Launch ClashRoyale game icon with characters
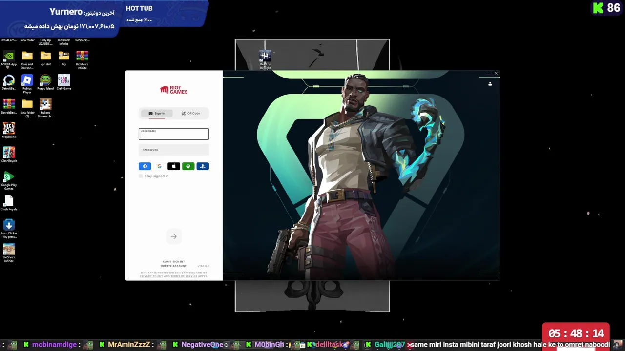The width and height of the screenshot is (625, 351). click(9, 155)
